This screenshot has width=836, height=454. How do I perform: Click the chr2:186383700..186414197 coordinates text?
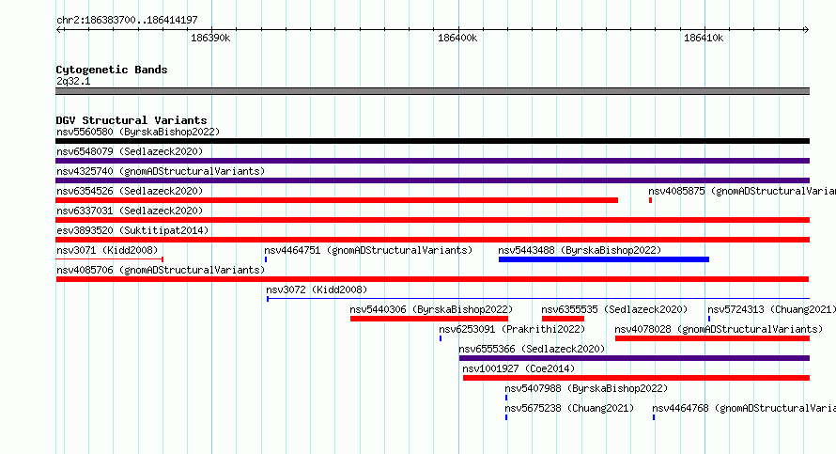click(x=127, y=20)
